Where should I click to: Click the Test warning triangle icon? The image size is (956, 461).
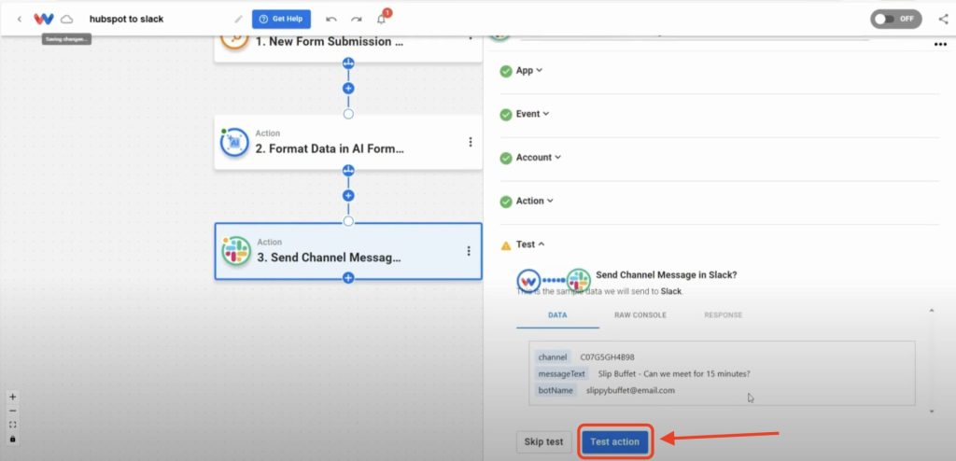click(x=505, y=245)
